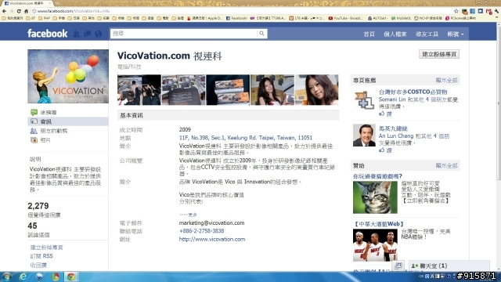Open Chrome in the taskbar
The height and width of the screenshot is (282, 501).
[71, 277]
